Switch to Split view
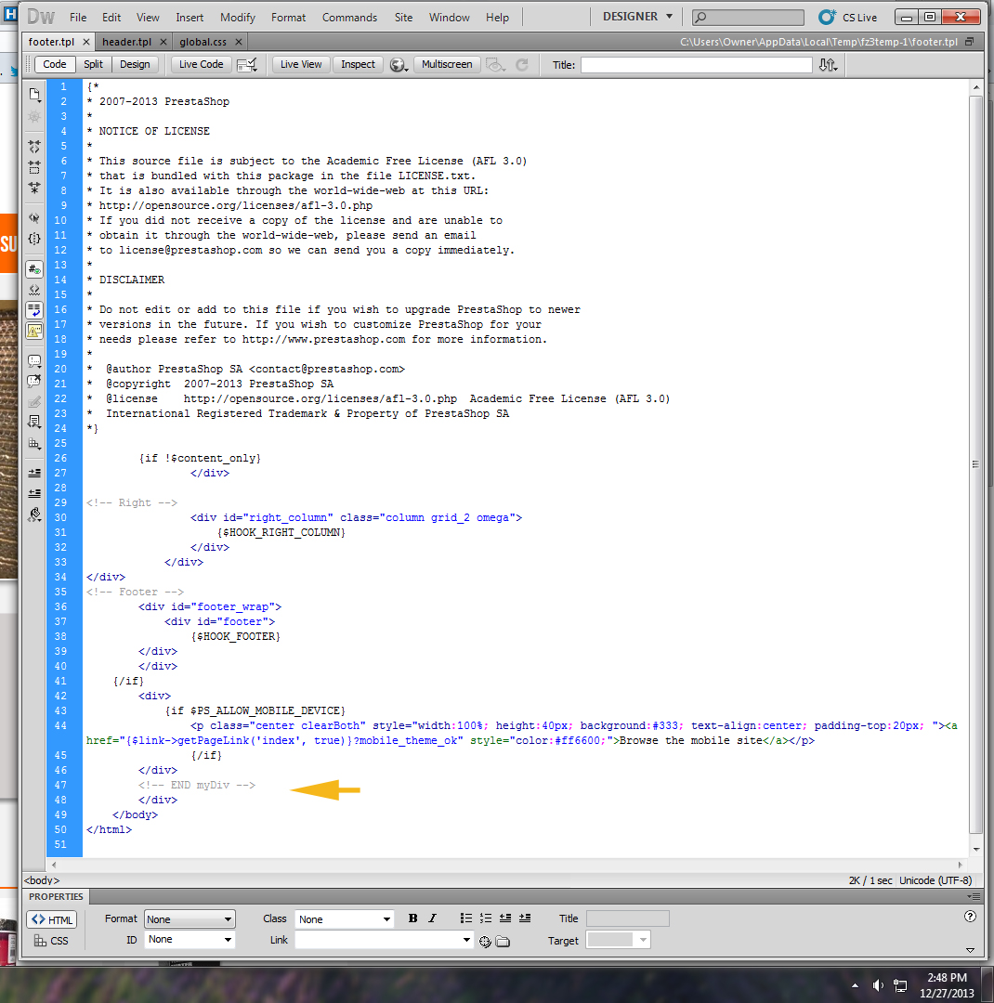 click(93, 65)
